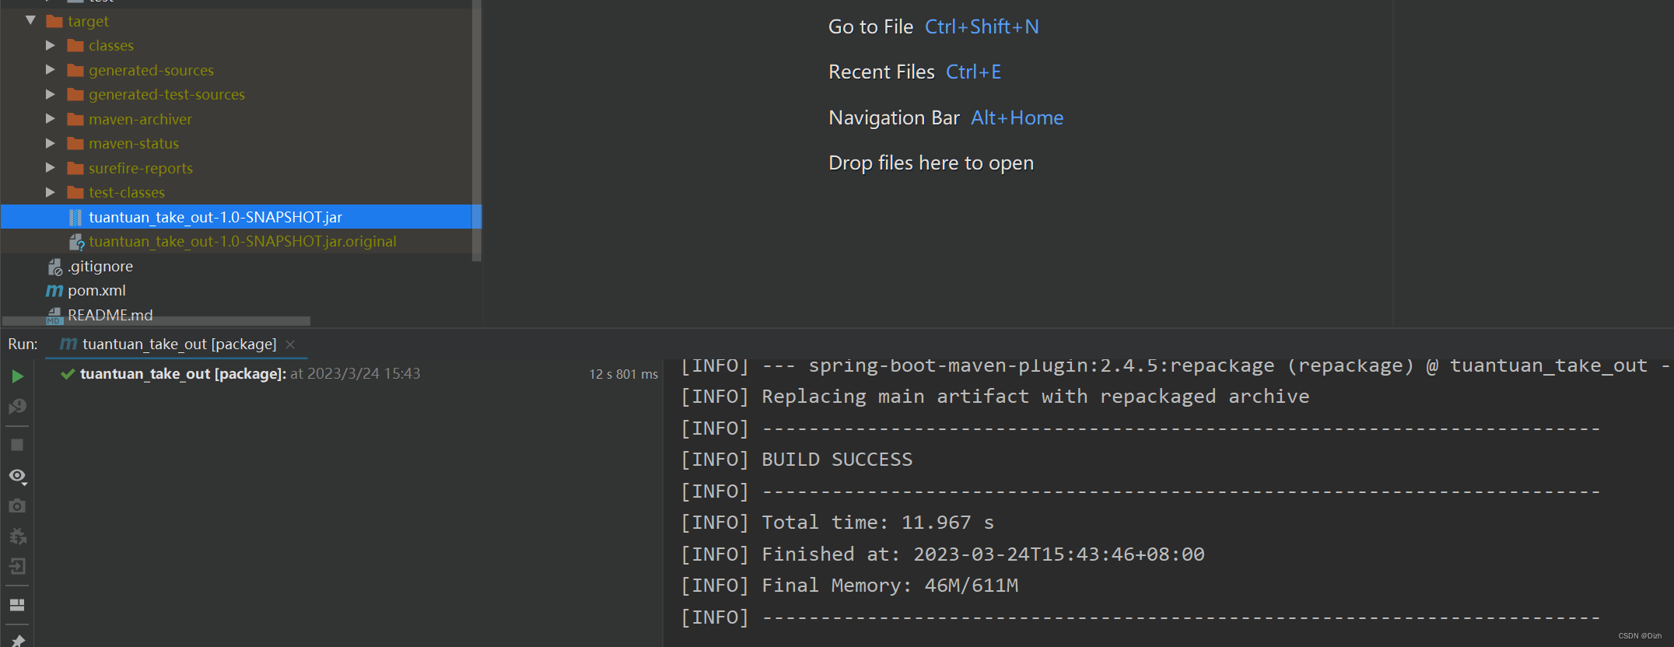Click the restore layout icon

17,605
